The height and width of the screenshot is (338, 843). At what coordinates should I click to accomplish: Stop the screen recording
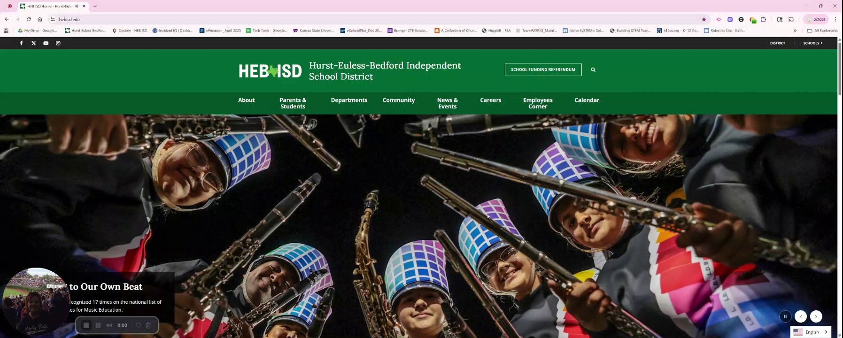tap(86, 325)
